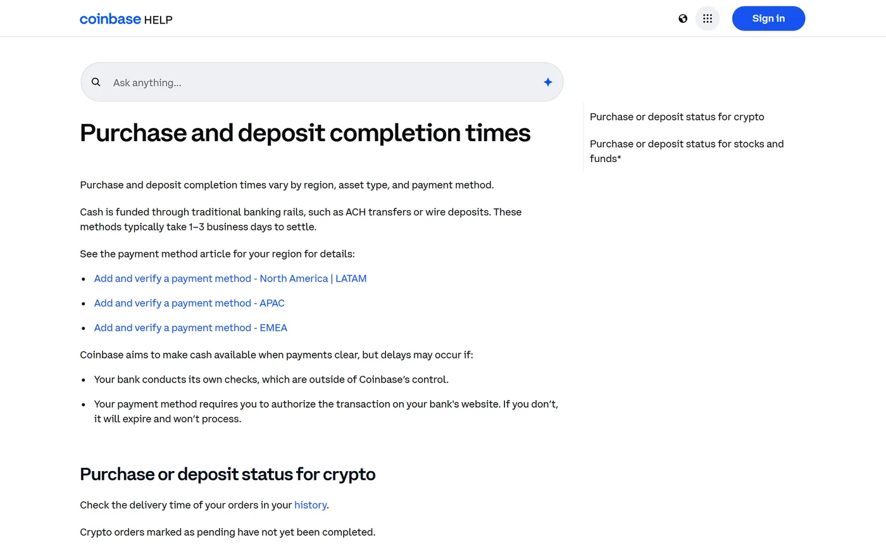Click the Sign in button

click(x=768, y=18)
